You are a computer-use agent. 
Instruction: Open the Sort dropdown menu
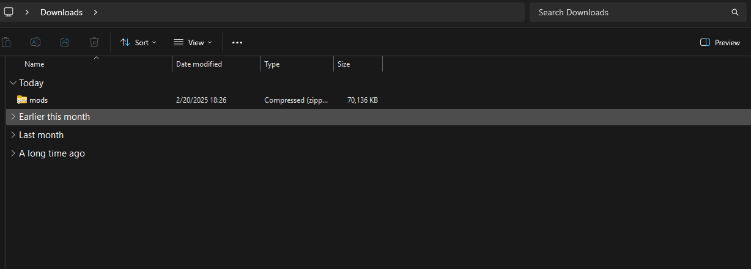coord(138,42)
